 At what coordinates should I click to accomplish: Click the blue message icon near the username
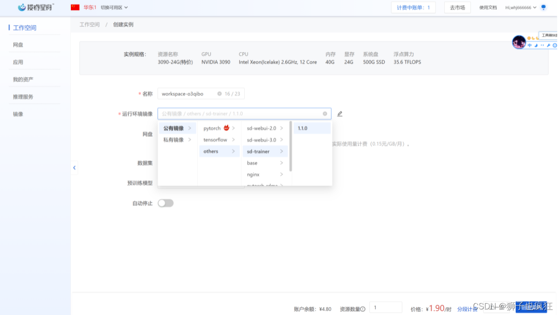[x=543, y=7]
